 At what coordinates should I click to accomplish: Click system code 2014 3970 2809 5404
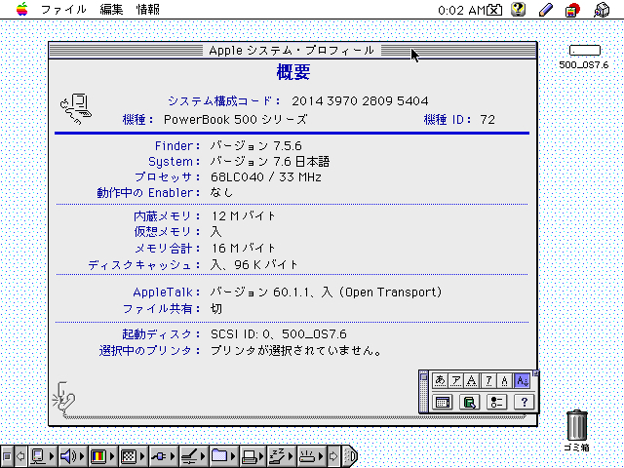coord(360,101)
